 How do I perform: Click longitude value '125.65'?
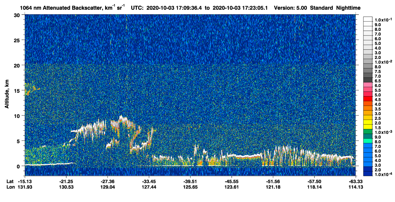[x=190, y=187]
